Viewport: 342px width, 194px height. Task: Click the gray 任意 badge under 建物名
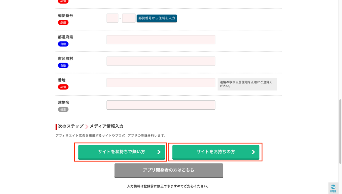[x=63, y=109]
